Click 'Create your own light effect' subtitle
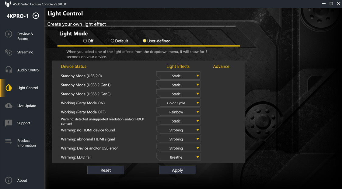342x189 pixels. pyautogui.click(x=77, y=24)
